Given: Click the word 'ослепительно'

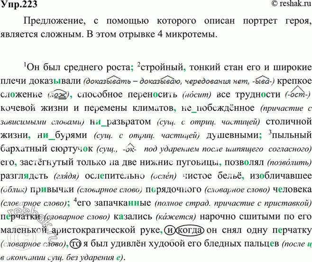Looking at the screenshot, I should pos(115,176).
